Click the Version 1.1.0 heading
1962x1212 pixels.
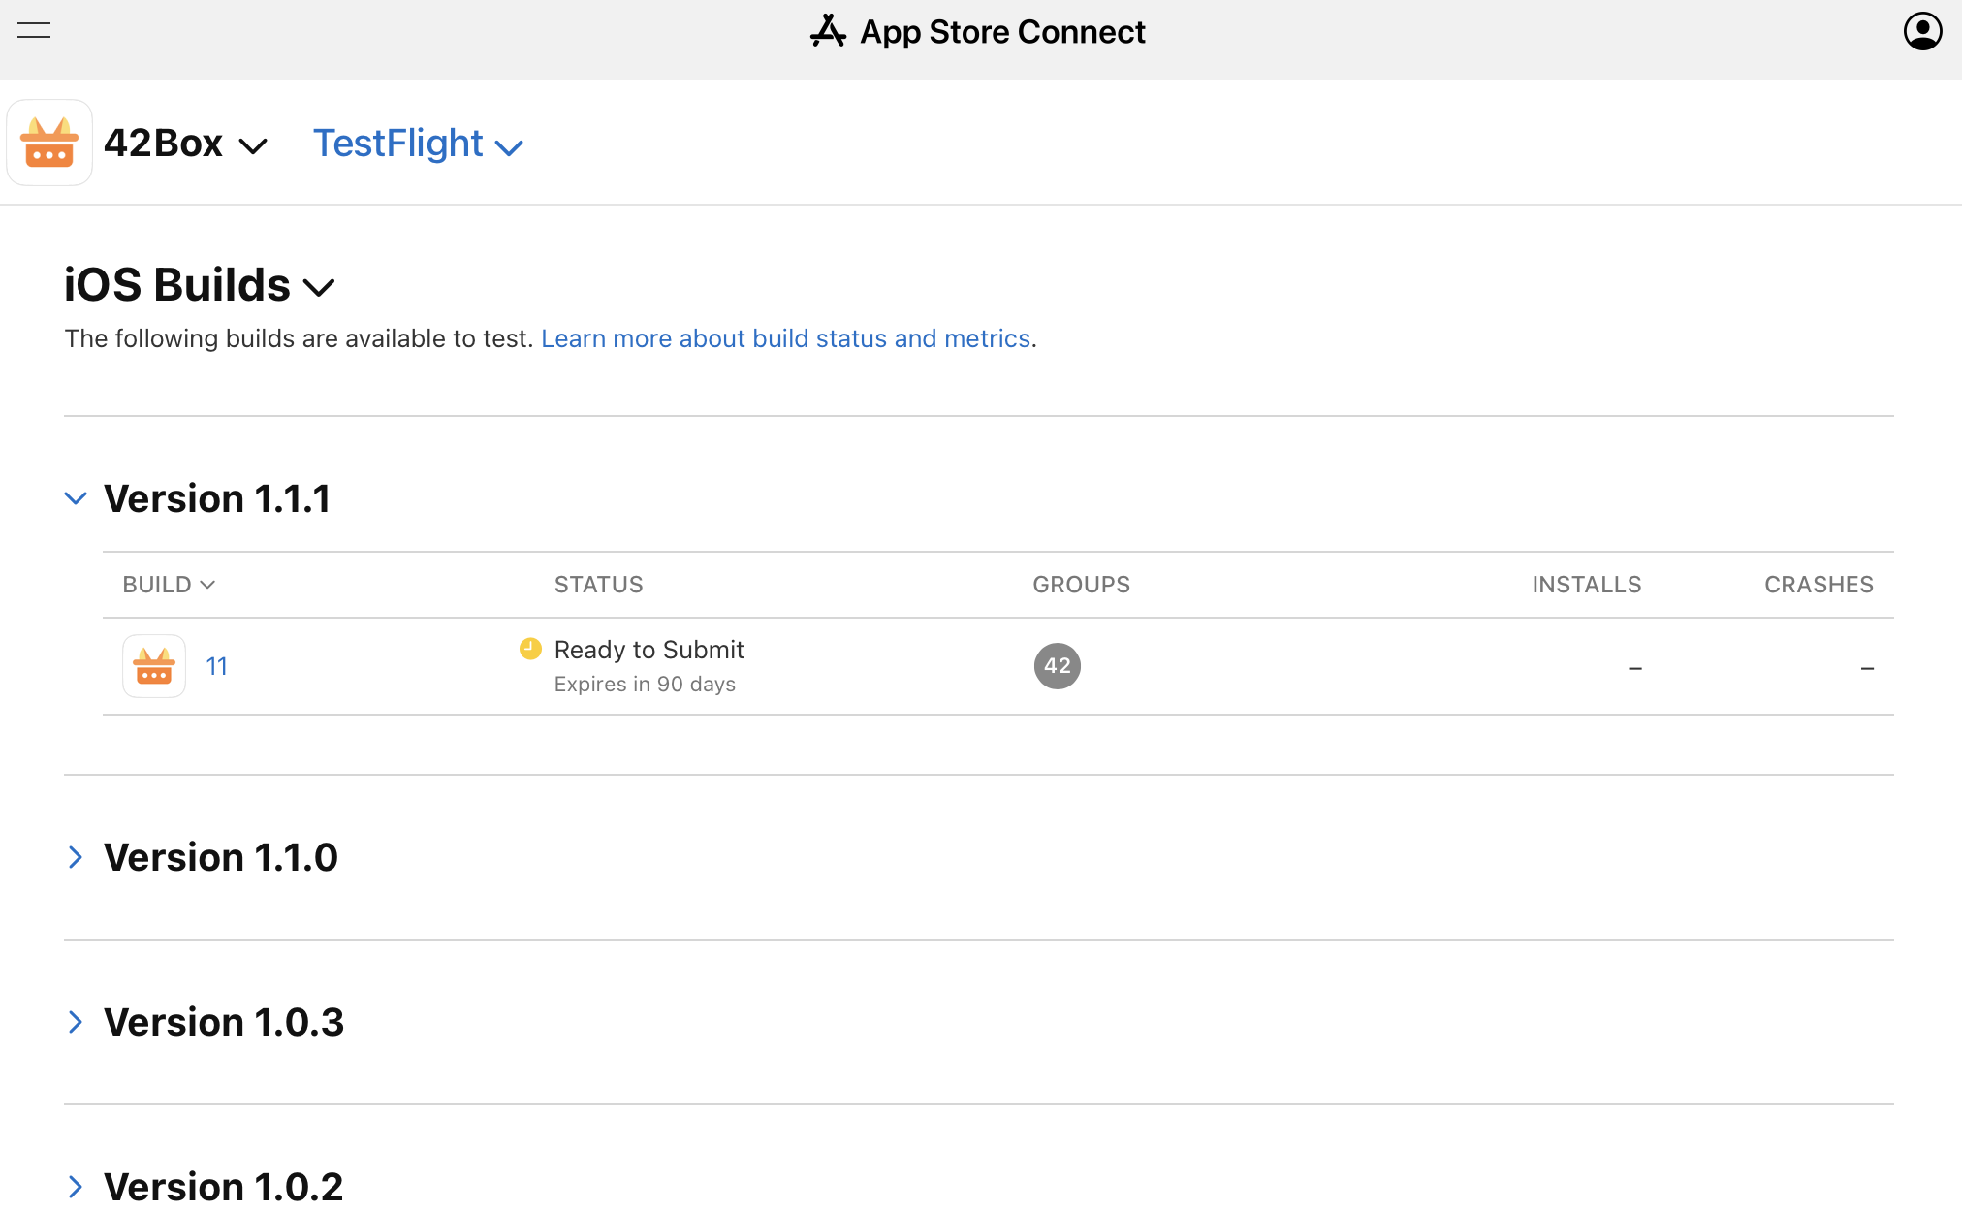pos(221,857)
